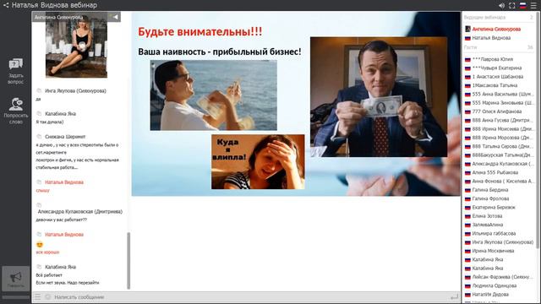The height and width of the screenshot is (304, 541).
Task: Click the smiley emoji in Наталья's message
Action: pos(40,244)
